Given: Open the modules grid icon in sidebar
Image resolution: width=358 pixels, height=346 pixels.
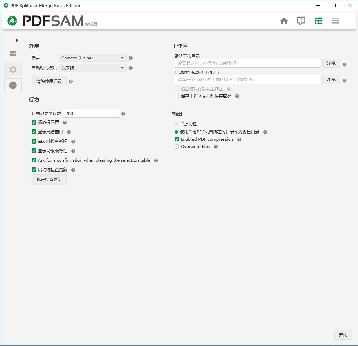Looking at the screenshot, I should coord(13,53).
